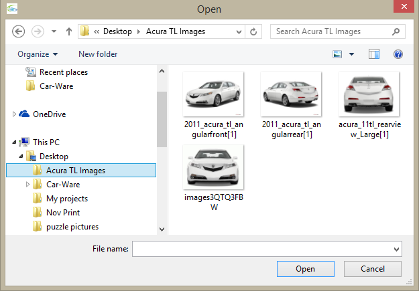Click the Forward navigation arrow
419x291 pixels.
point(38,31)
